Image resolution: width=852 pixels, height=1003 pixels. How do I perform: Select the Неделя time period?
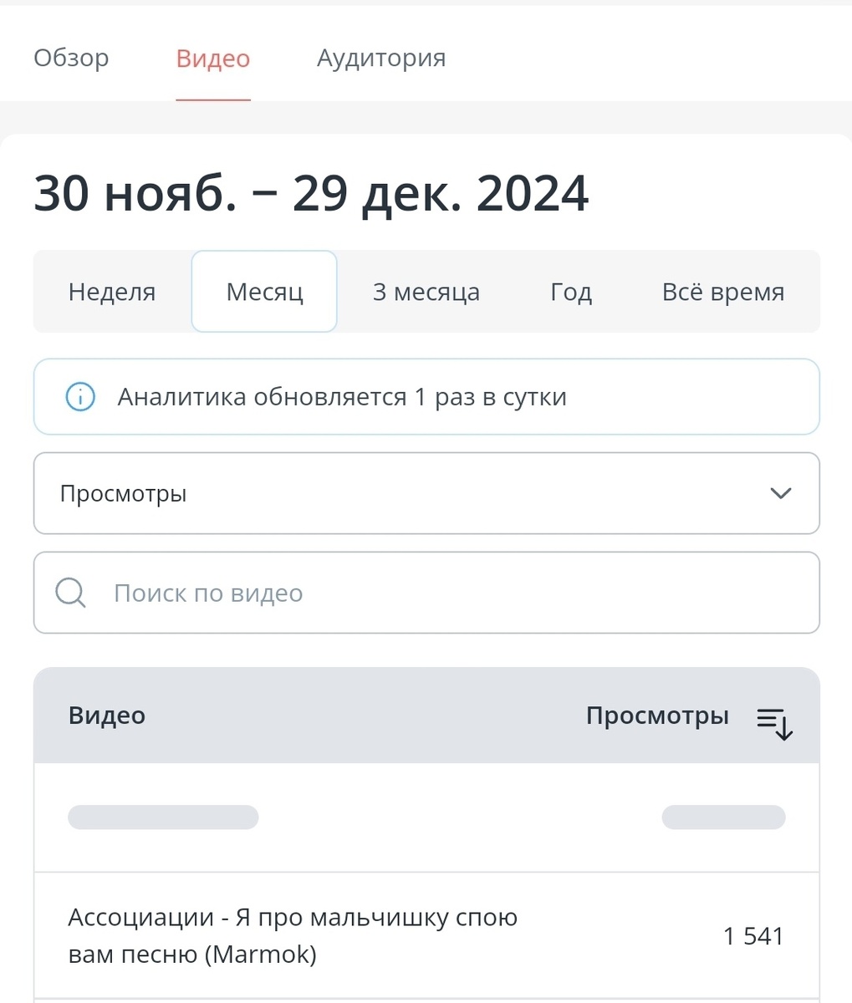[111, 292]
